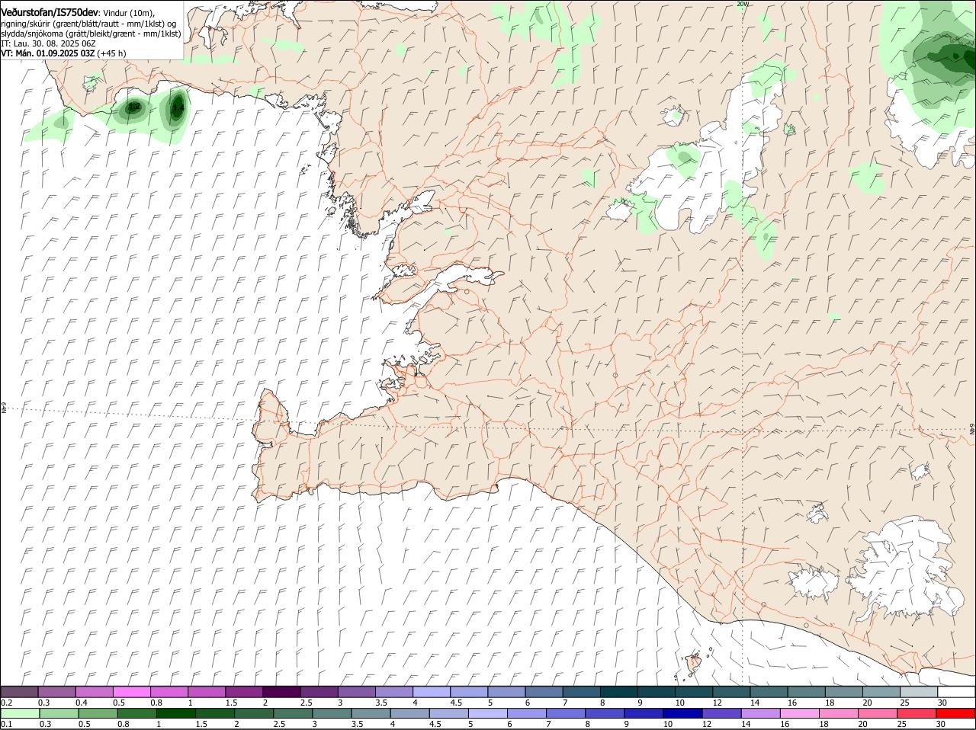Click the 'rigning/skúrir' legend description line

90,24
